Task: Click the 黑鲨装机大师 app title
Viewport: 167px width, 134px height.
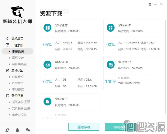Action: (18, 21)
